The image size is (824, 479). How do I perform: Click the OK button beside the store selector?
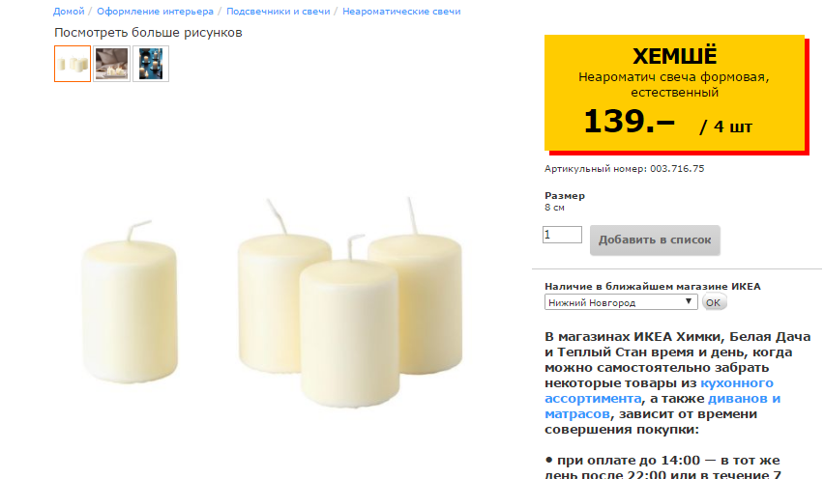[x=714, y=302]
